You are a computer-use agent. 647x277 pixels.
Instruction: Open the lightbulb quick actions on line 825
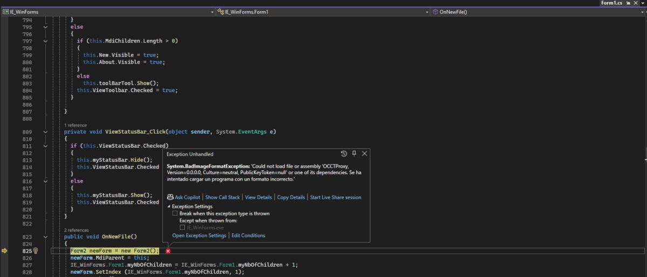[x=36, y=251]
